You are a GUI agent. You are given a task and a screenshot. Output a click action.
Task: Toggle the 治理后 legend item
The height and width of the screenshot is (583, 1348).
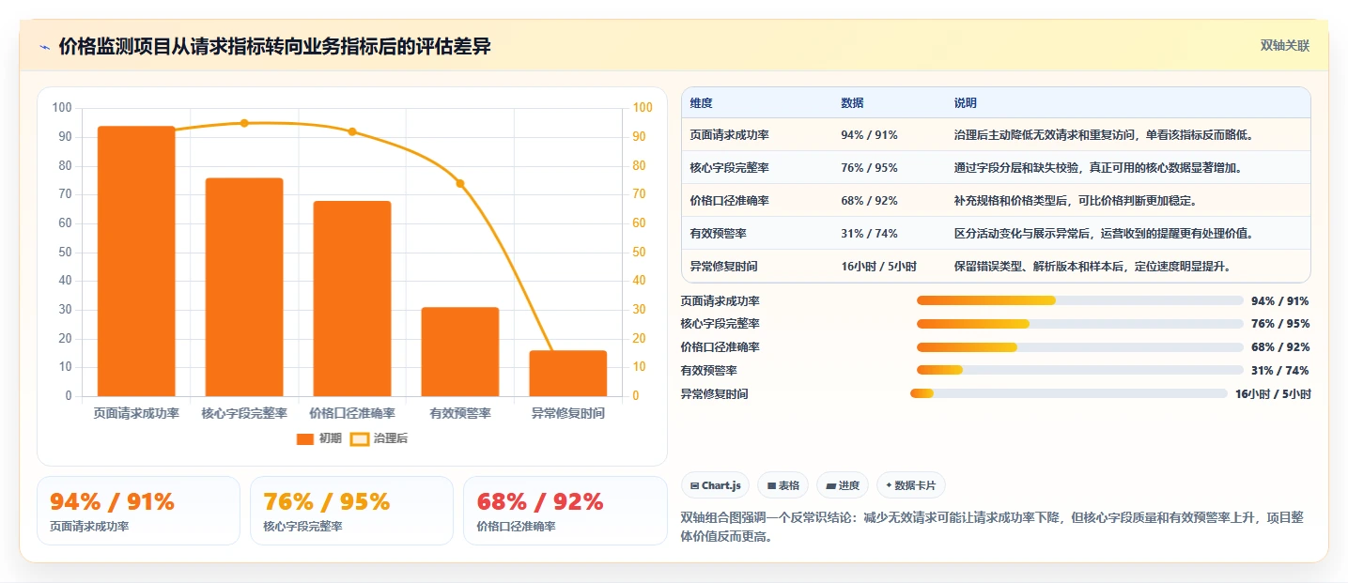380,438
